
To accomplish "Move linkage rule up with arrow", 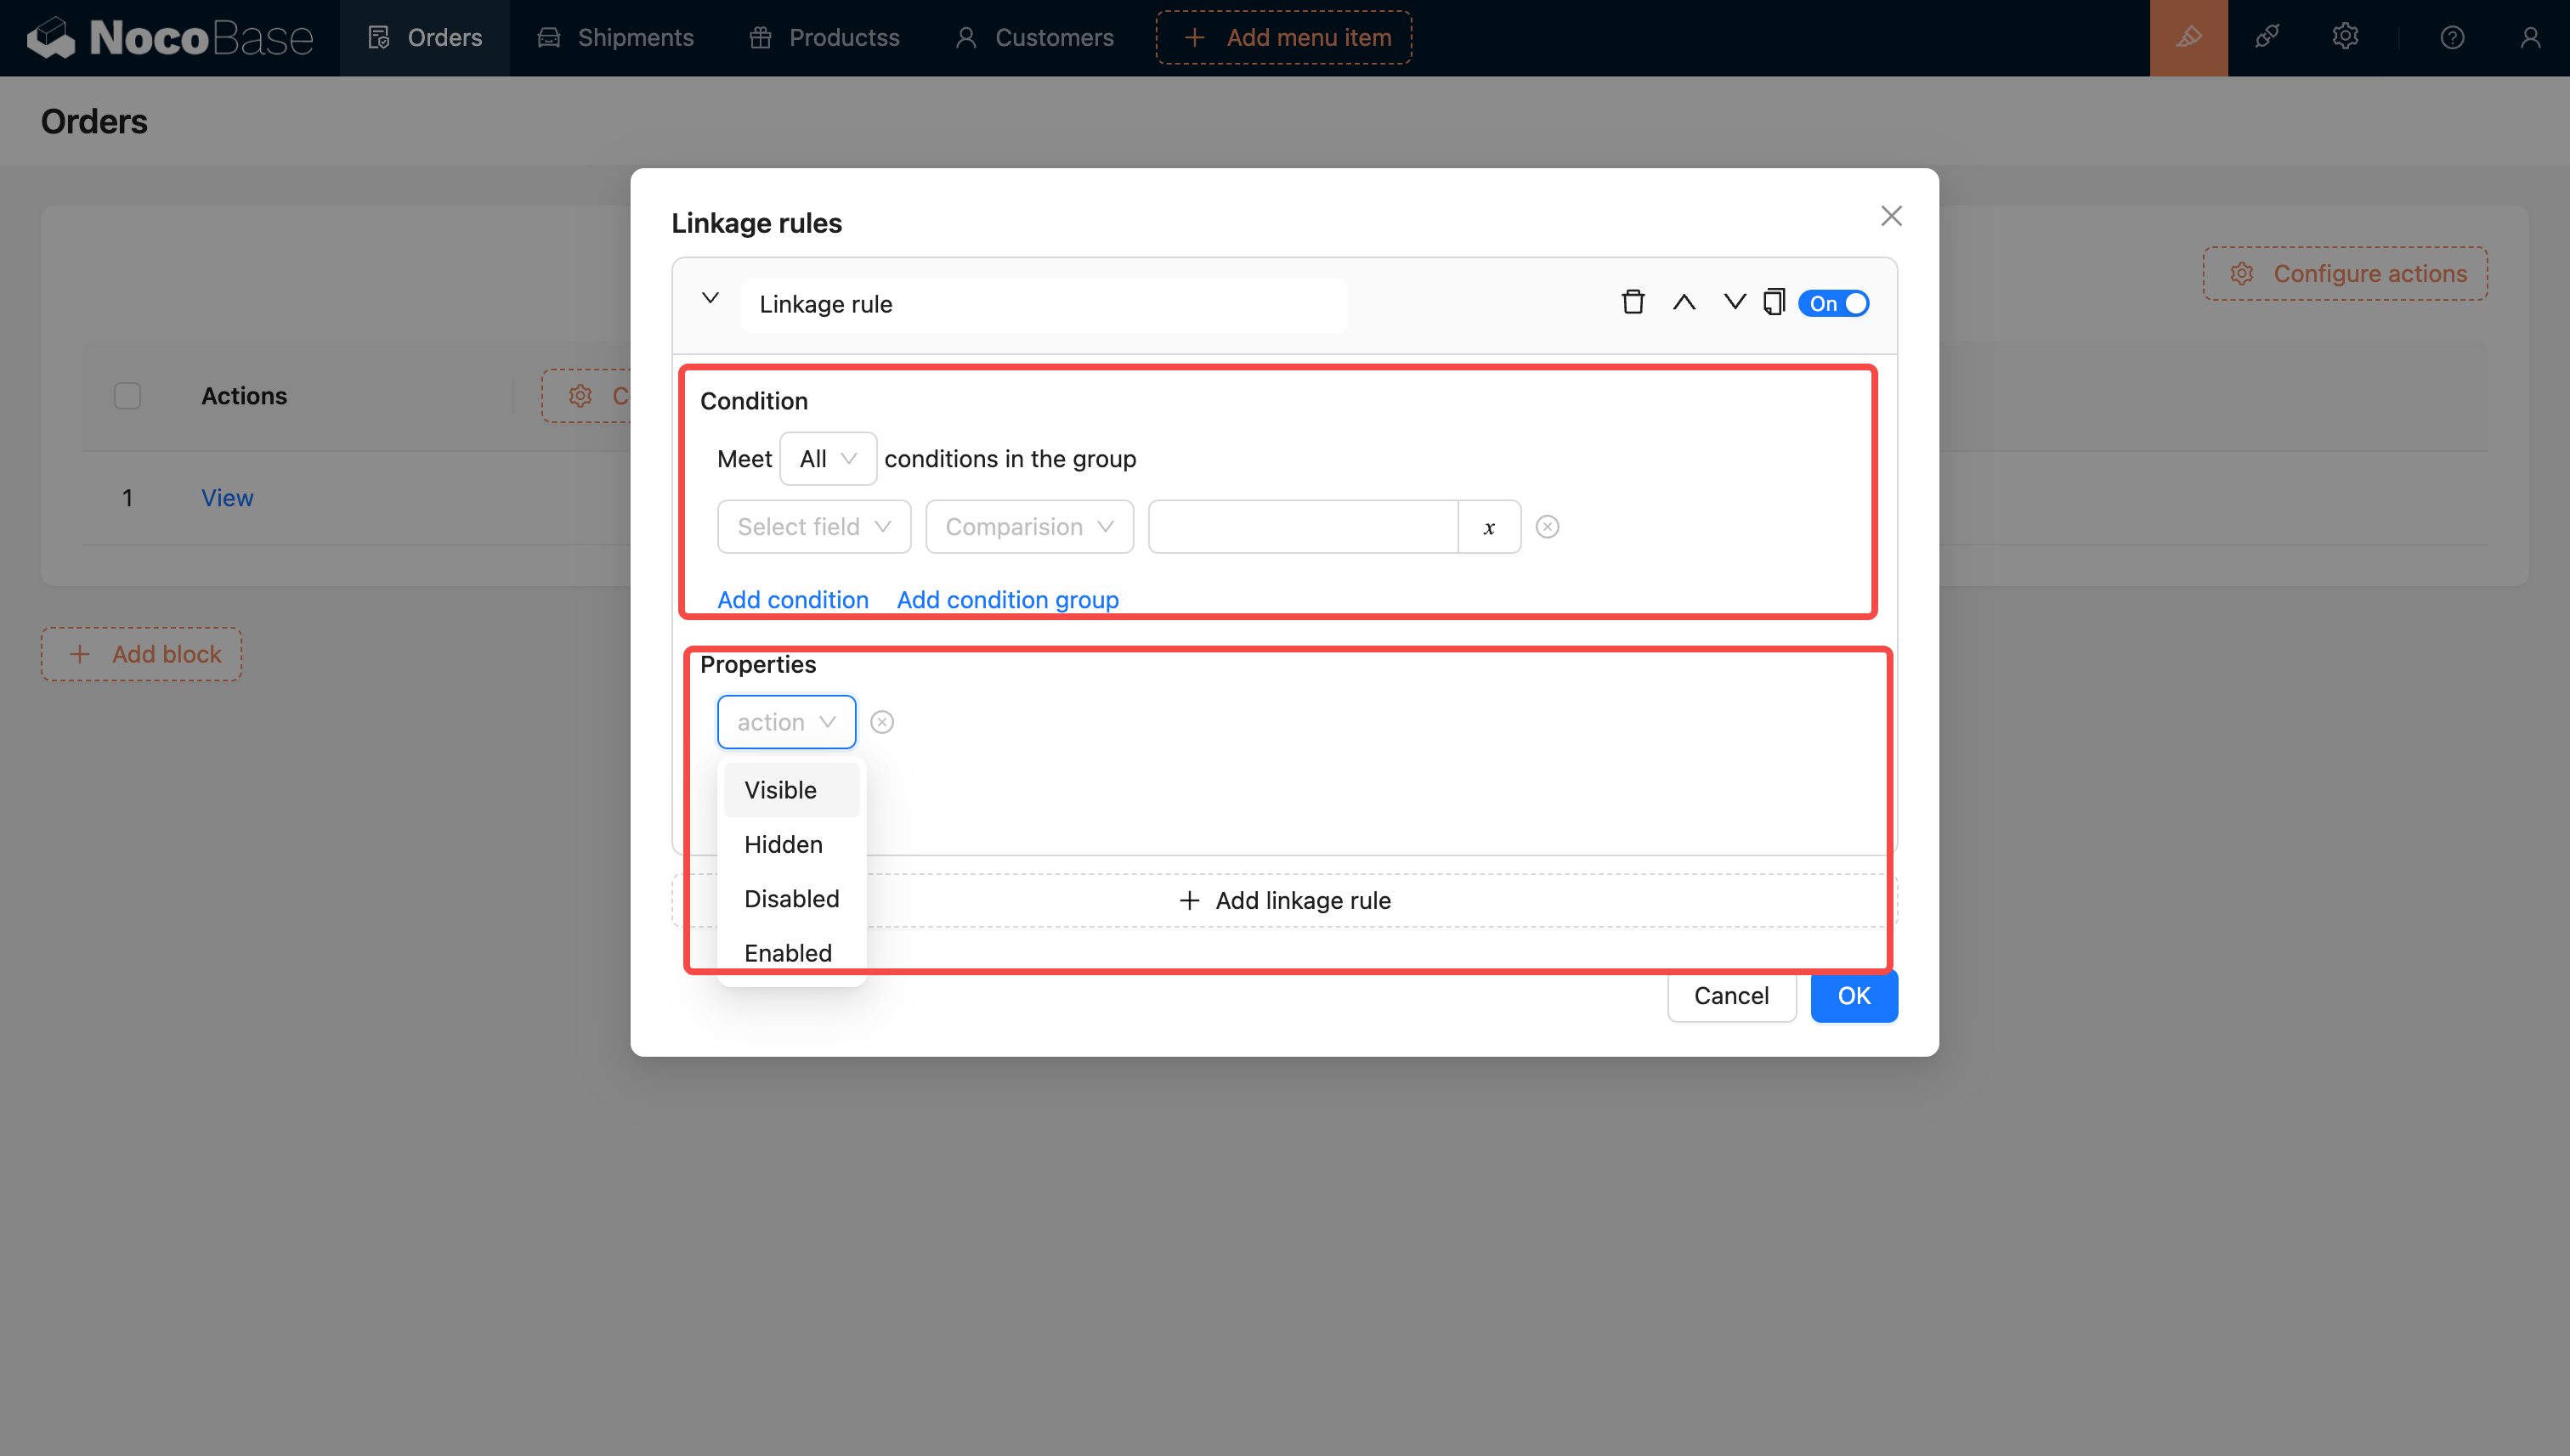I will pyautogui.click(x=1684, y=302).
